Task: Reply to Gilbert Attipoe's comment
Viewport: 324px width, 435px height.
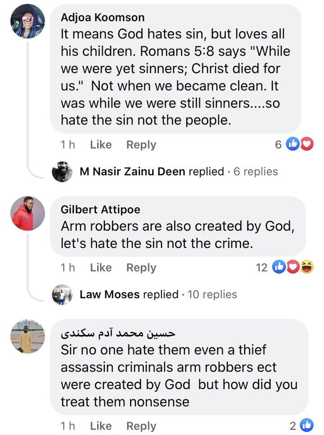Action: click(141, 267)
